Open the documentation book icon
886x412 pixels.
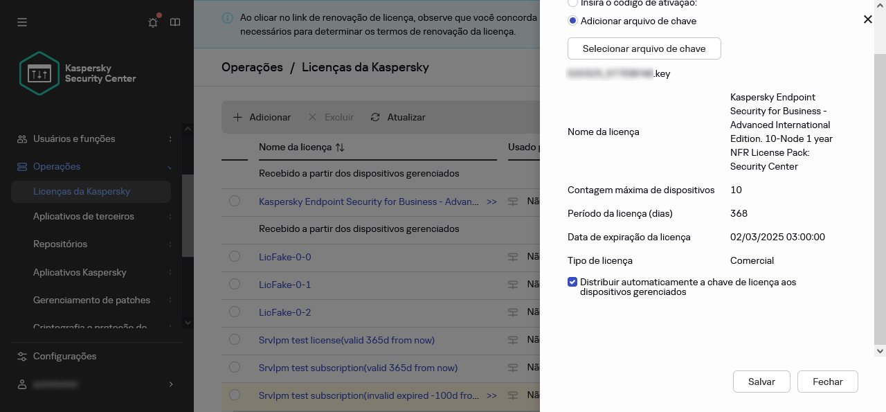coord(175,22)
